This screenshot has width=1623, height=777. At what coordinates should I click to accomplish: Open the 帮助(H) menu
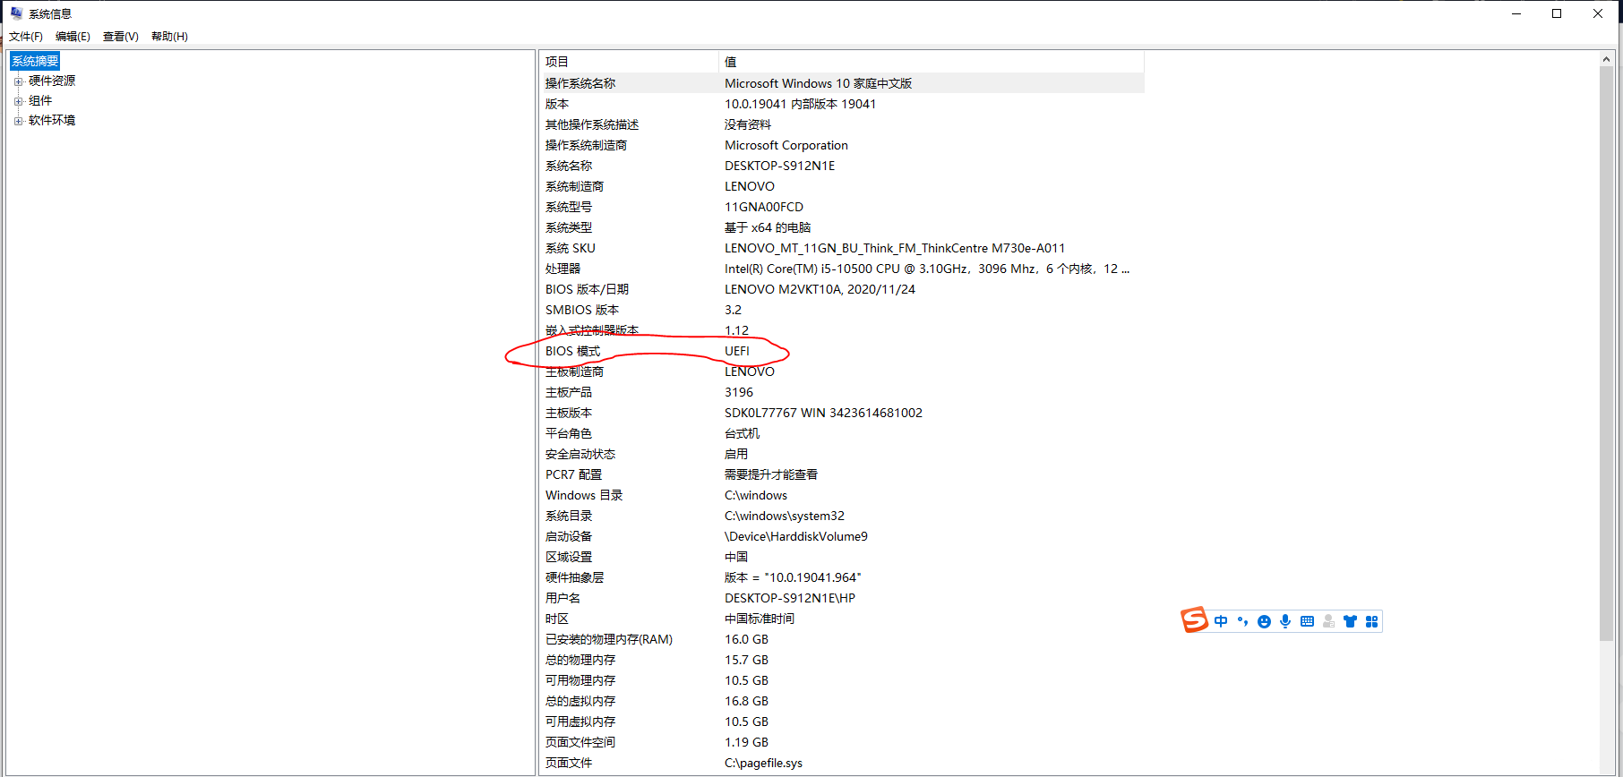[x=169, y=37]
